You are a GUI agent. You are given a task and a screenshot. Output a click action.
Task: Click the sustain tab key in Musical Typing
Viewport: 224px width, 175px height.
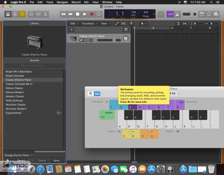107,115
